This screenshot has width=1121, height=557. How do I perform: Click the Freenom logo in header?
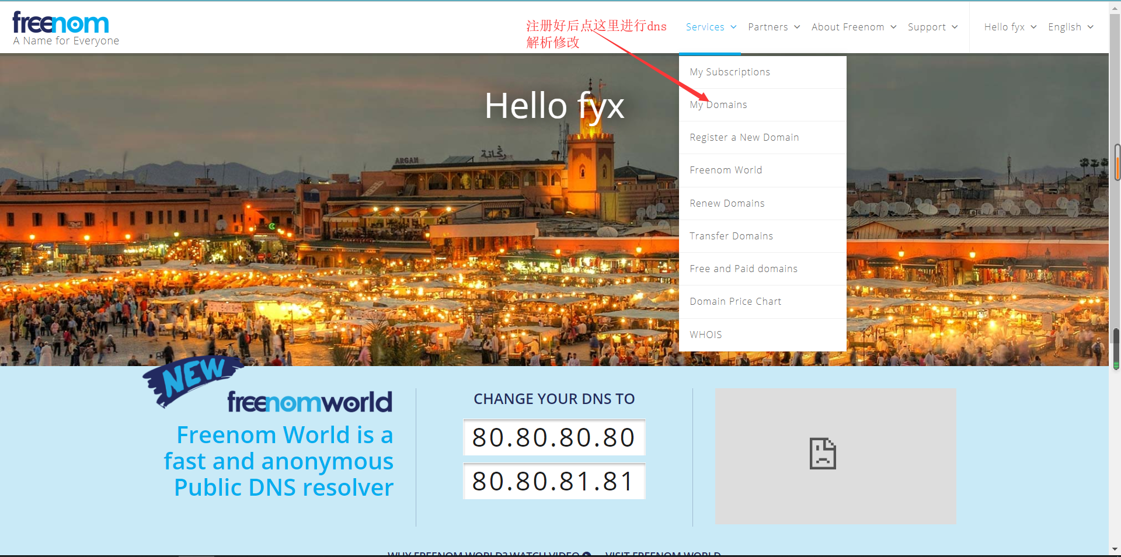coord(61,25)
